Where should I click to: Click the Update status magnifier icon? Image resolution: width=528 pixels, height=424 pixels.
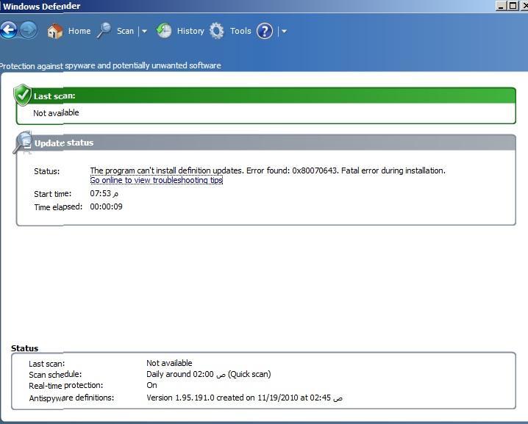(x=23, y=143)
